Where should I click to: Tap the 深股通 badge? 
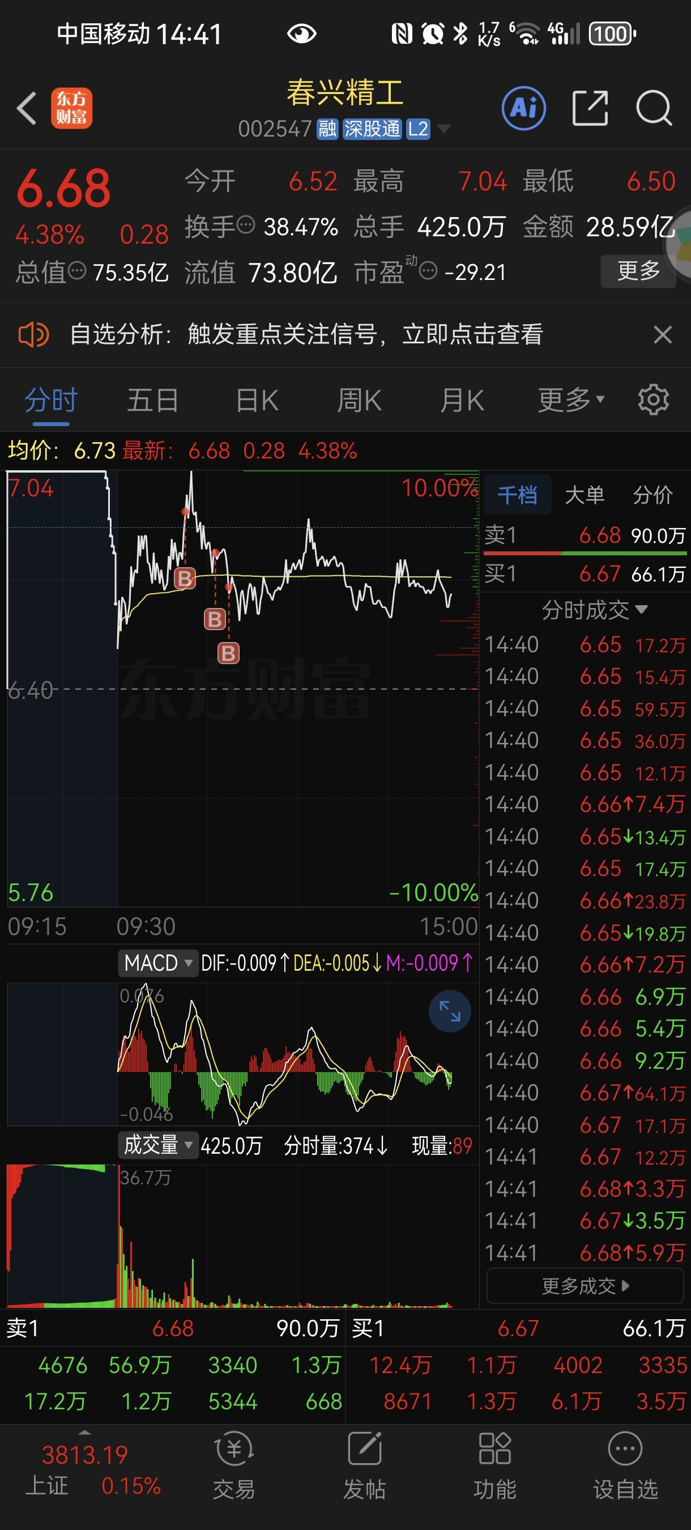pyautogui.click(x=372, y=129)
